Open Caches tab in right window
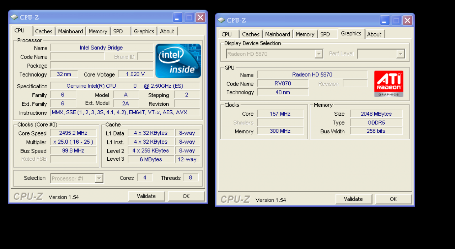This screenshot has width=455, height=249. pos(251,34)
